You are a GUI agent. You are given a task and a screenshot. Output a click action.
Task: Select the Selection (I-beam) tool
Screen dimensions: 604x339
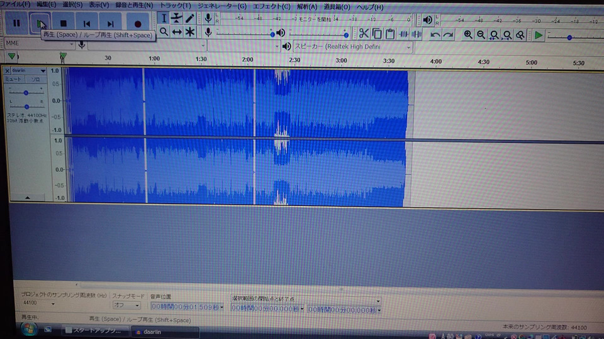click(164, 18)
